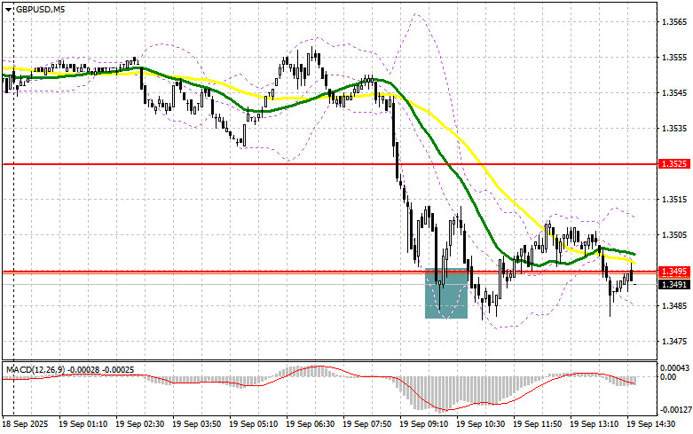The image size is (693, 434).
Task: Click the 19 Sep 03:50 time label
Action: [x=197, y=424]
